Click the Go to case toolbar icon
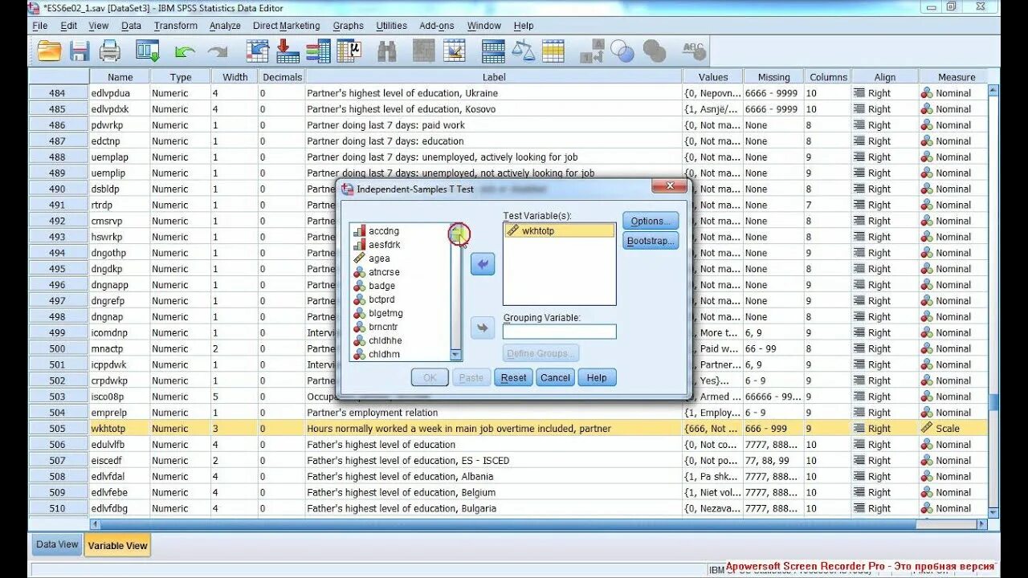 click(x=257, y=51)
